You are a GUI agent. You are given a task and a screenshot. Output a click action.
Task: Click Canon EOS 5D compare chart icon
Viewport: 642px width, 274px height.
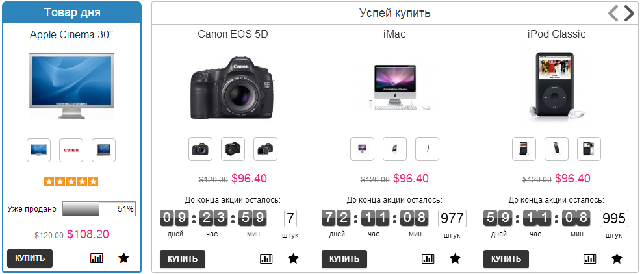pyautogui.click(x=266, y=259)
